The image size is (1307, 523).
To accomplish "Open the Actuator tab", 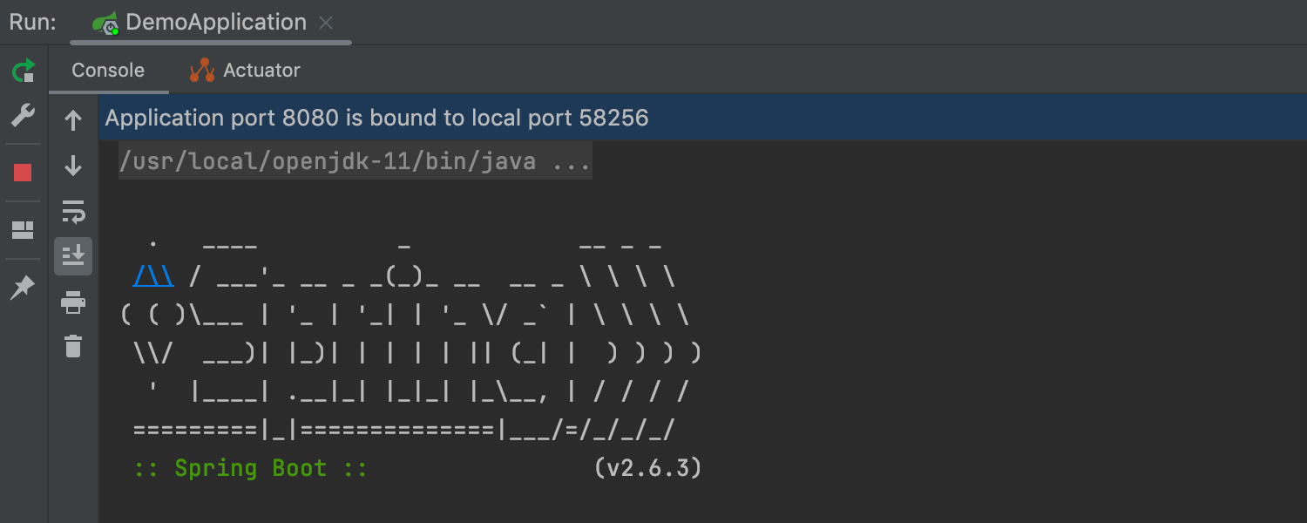I will pos(245,71).
